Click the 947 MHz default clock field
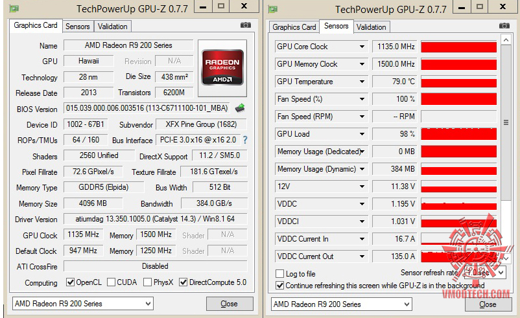Screen dimensions: 520x318 83,251
